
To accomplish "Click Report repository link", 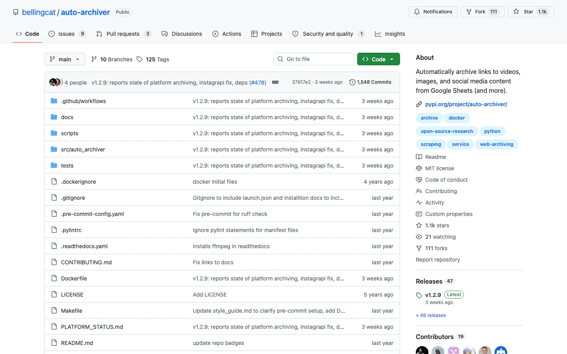I will click(438, 260).
